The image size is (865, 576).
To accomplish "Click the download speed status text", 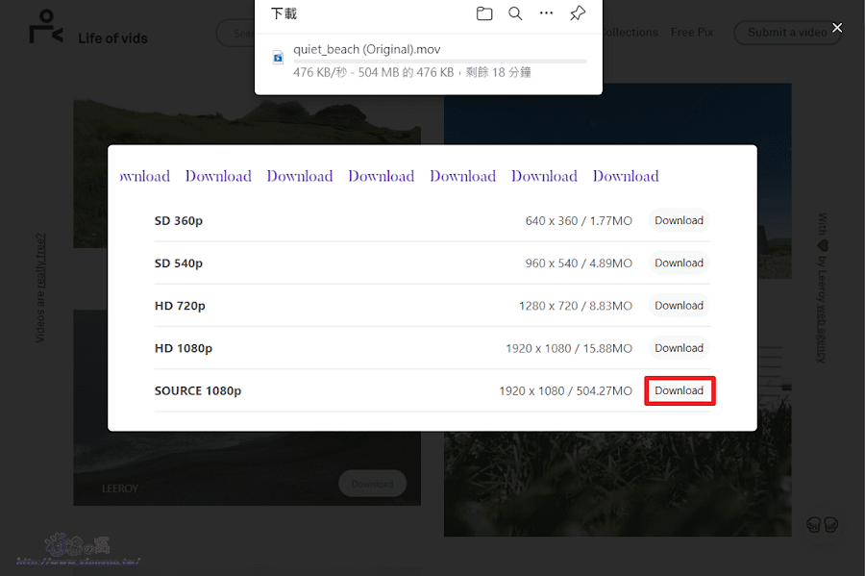I will coord(412,72).
